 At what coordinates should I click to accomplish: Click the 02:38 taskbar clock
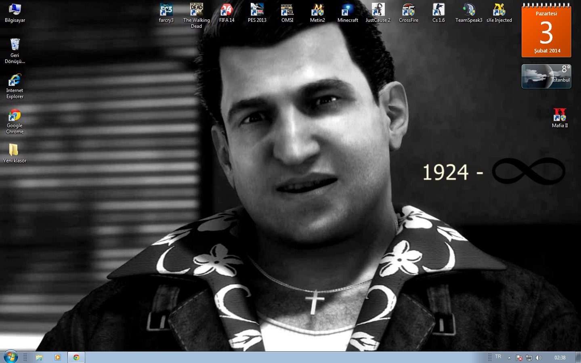tap(560, 358)
